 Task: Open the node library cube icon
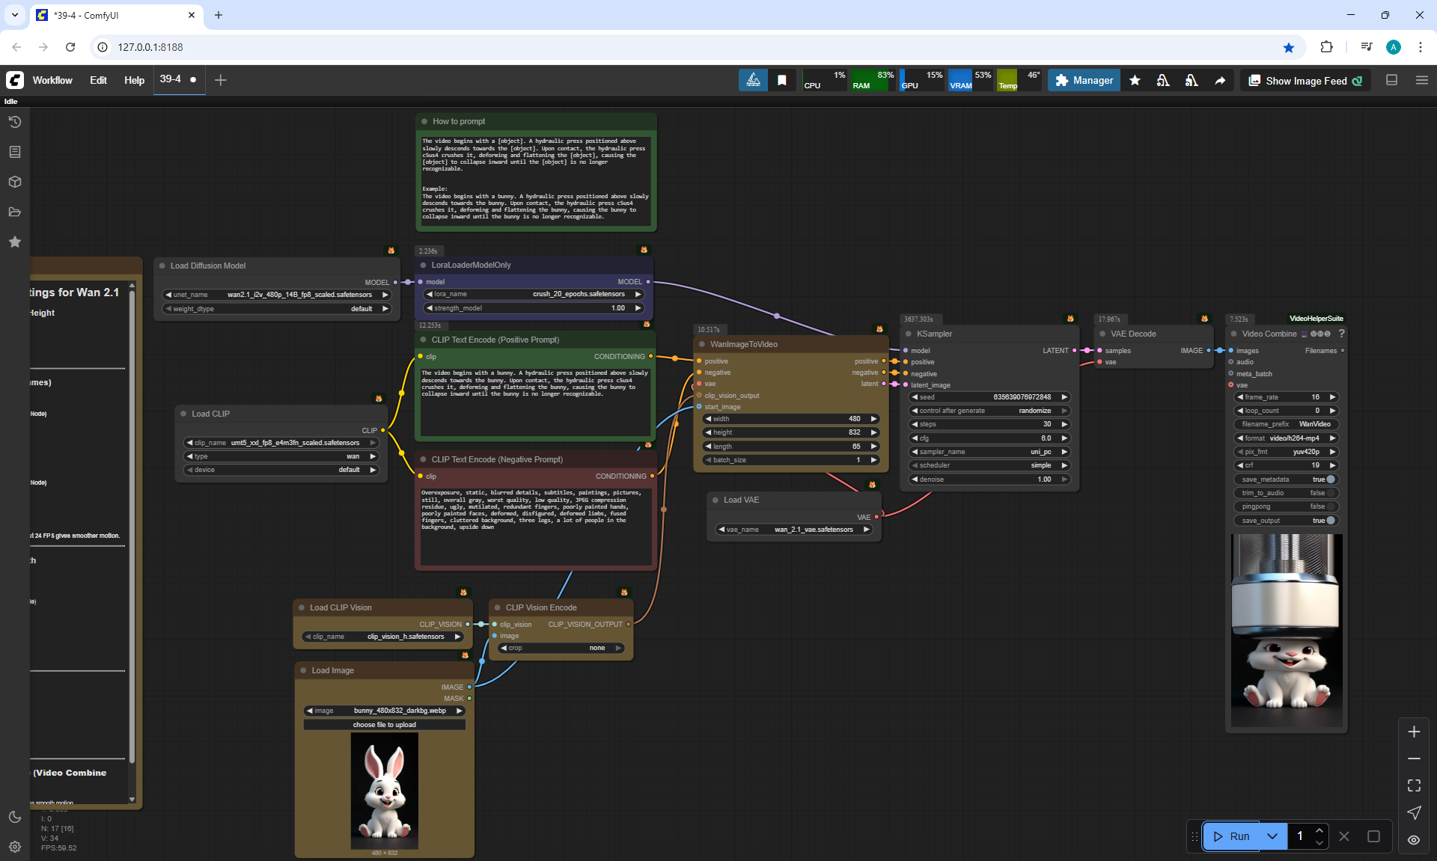tap(15, 182)
